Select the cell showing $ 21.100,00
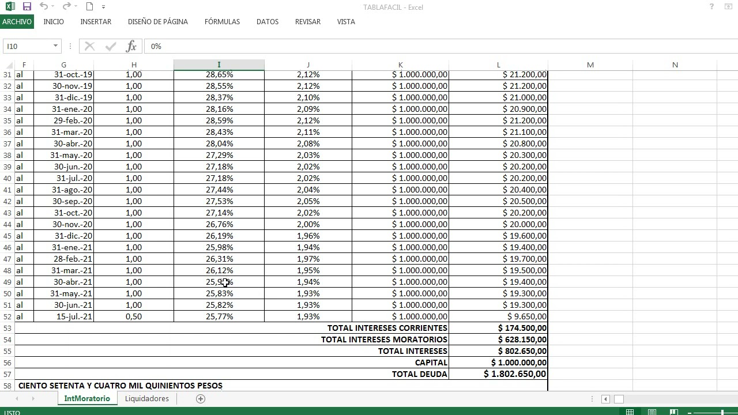Screen dimensions: 738x415 coord(499,132)
